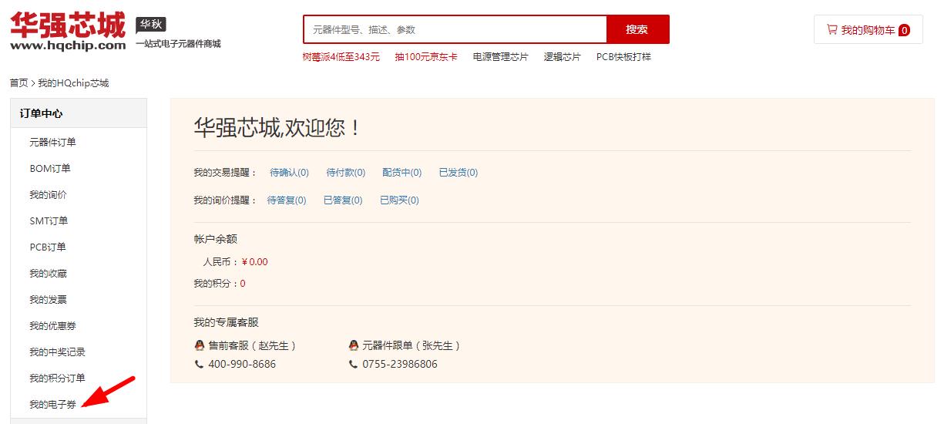This screenshot has height=424, width=944.
Task: Click the 帐户余额 heading
Action: [x=216, y=239]
